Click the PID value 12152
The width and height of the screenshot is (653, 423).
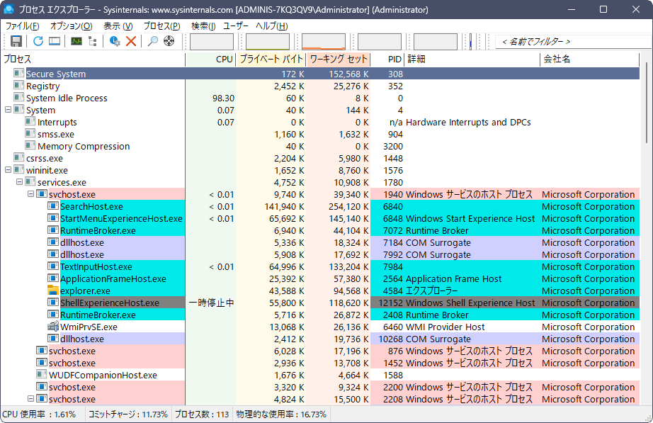tap(391, 303)
